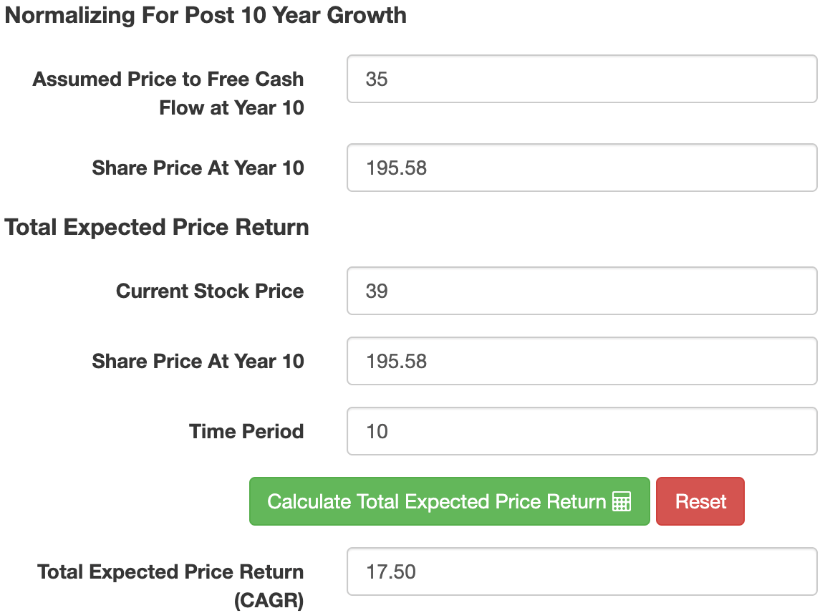
Task: Select the Total Expected Price Return result box
Action: [x=582, y=571]
